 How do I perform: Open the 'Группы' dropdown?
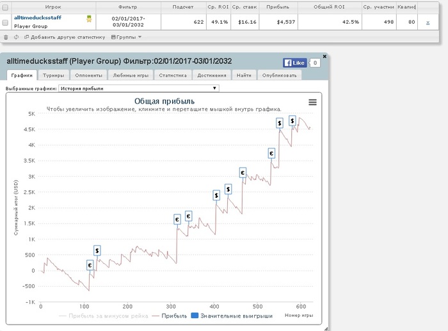click(x=126, y=37)
